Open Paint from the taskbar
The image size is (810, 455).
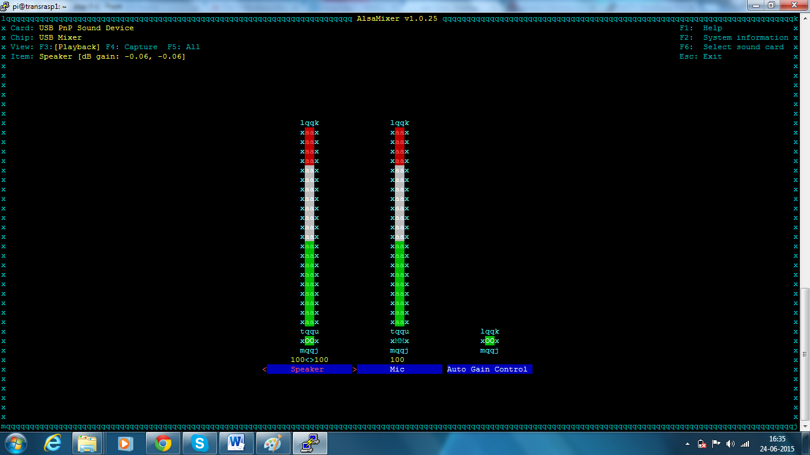pos(273,443)
